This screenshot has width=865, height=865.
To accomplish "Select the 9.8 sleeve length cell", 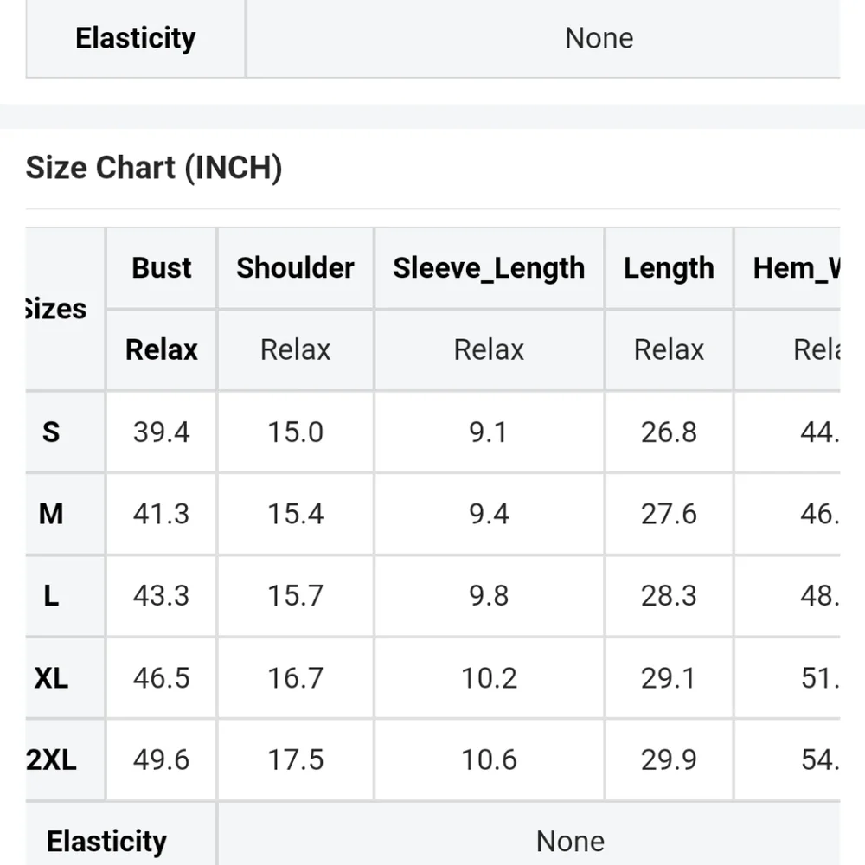I will click(x=489, y=596).
